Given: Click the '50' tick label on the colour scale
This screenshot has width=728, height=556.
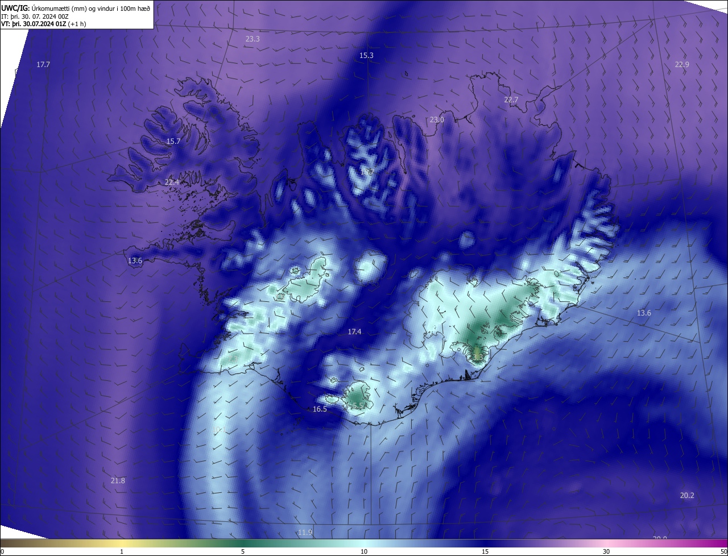Looking at the screenshot, I should (723, 552).
